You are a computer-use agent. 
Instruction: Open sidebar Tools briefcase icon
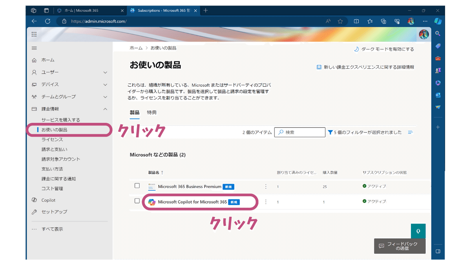pyautogui.click(x=438, y=58)
